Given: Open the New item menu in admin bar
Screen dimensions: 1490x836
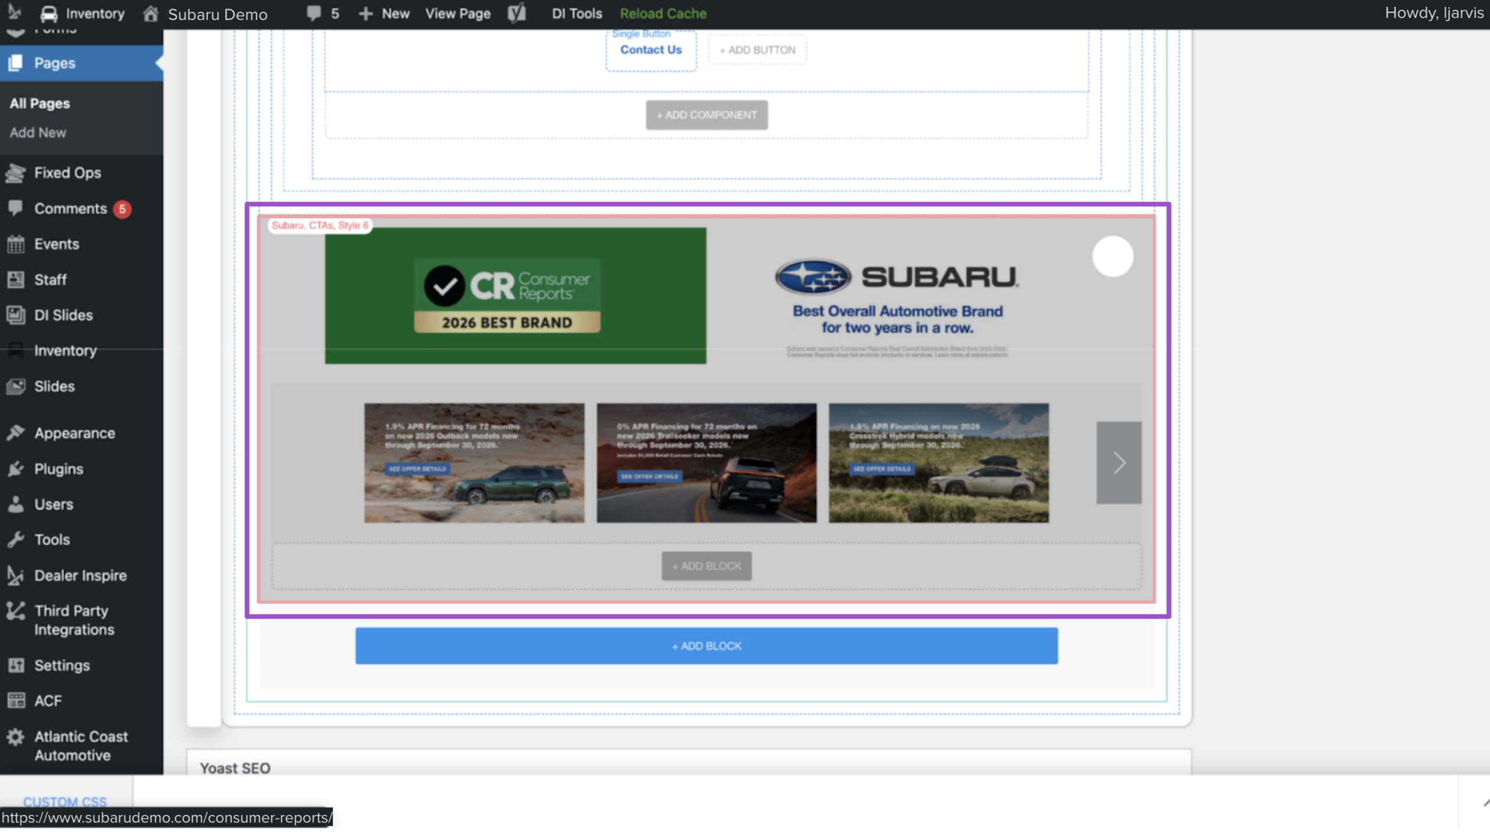Looking at the screenshot, I should coord(384,13).
